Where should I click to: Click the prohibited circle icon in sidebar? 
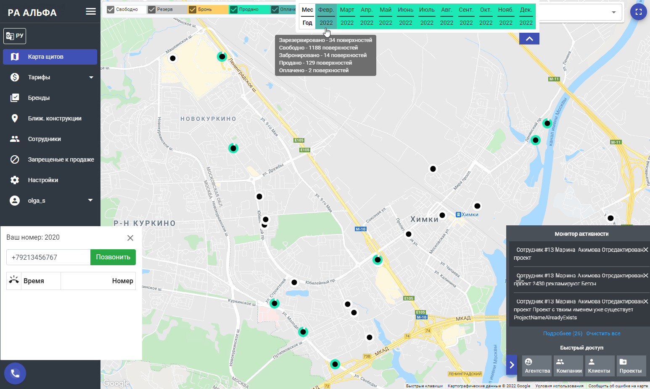pyautogui.click(x=15, y=159)
